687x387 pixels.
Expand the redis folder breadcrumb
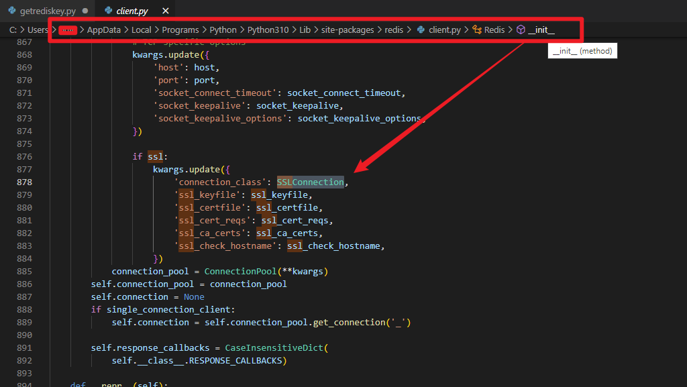(394, 30)
